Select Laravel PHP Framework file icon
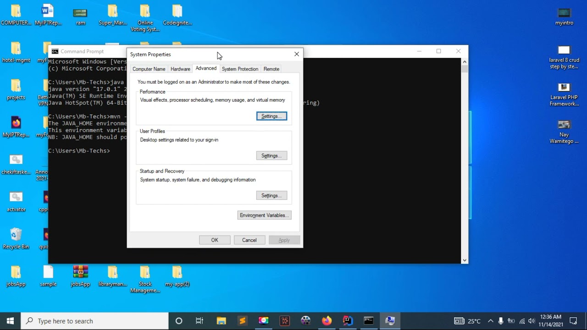Image resolution: width=587 pixels, height=330 pixels. click(x=564, y=94)
